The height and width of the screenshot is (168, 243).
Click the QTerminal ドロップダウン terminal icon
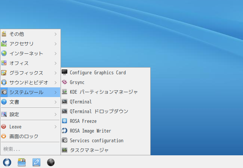(x=64, y=111)
